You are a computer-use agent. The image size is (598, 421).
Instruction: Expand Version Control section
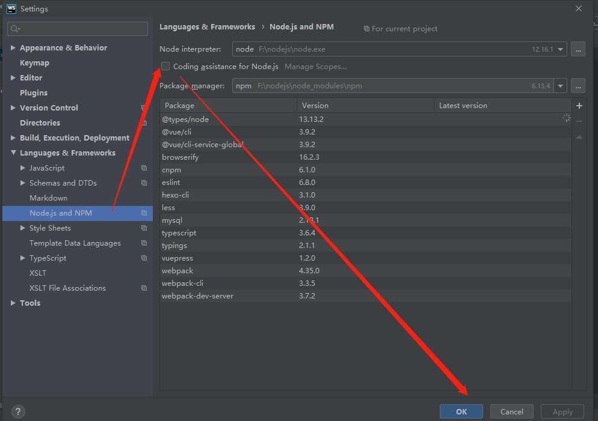click(13, 108)
